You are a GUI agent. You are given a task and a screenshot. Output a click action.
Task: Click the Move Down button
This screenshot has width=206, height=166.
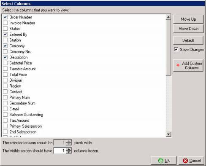[188, 29]
